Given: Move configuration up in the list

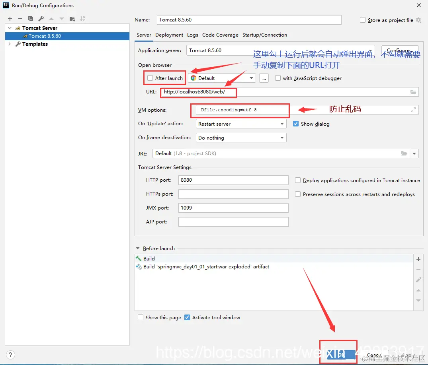Looking at the screenshot, I should click(51, 19).
